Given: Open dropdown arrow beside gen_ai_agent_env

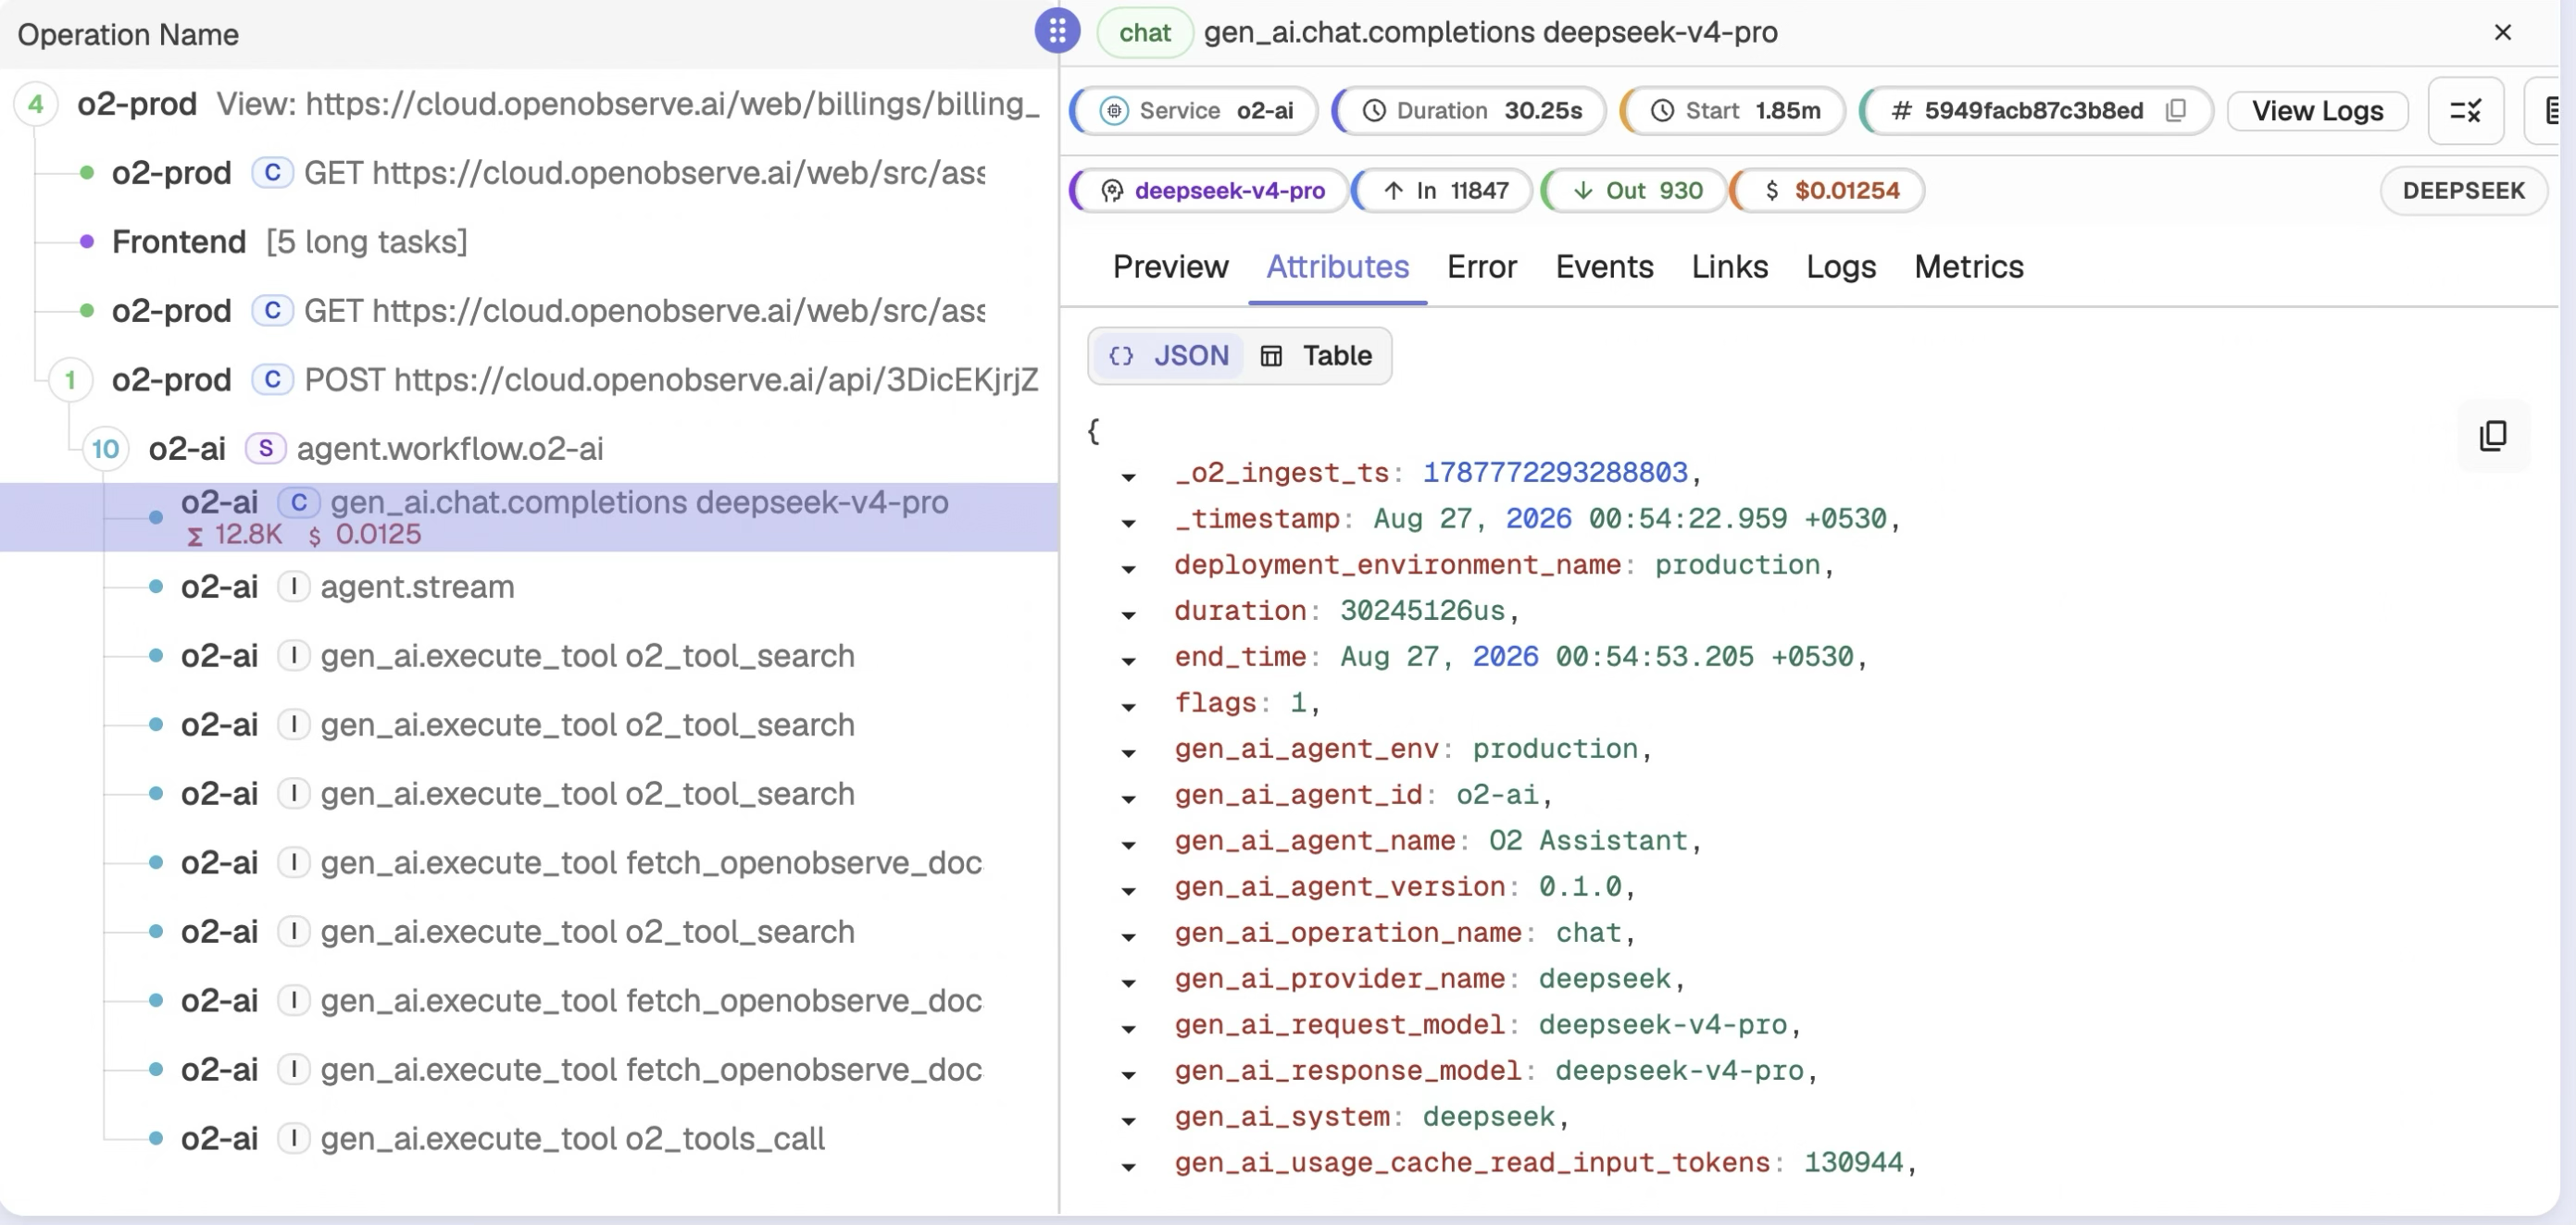Looking at the screenshot, I should coord(1128,752).
